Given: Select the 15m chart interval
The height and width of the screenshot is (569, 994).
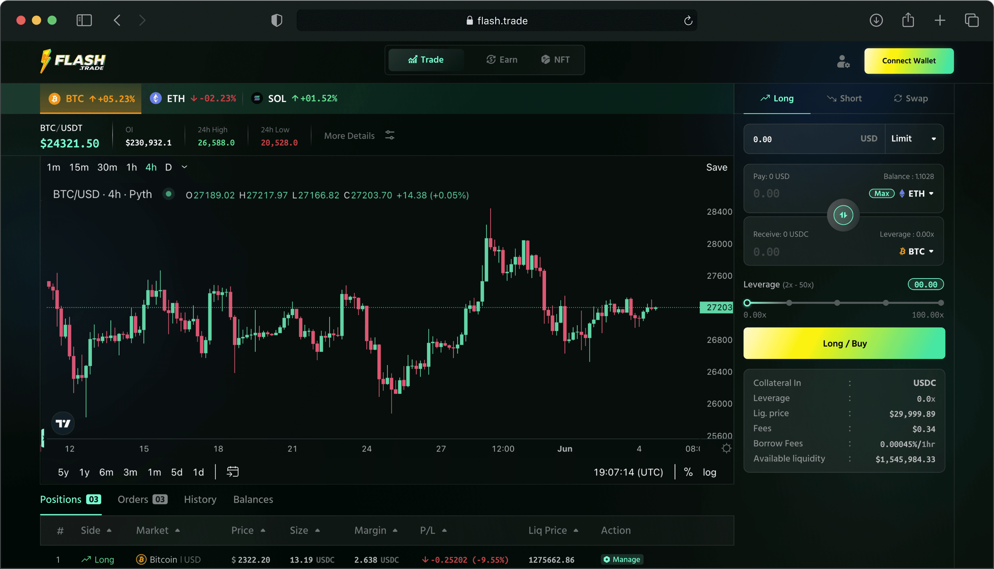Looking at the screenshot, I should [x=79, y=167].
